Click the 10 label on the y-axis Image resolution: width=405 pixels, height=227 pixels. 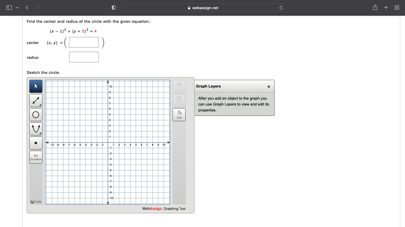coord(111,87)
